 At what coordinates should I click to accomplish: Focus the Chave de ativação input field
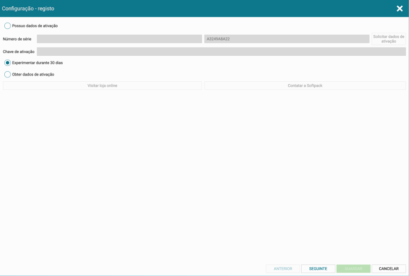(221, 51)
